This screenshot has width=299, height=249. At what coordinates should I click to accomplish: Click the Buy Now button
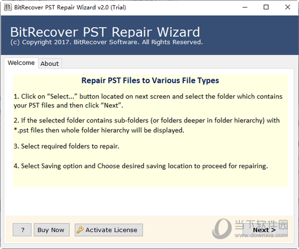[x=51, y=230]
